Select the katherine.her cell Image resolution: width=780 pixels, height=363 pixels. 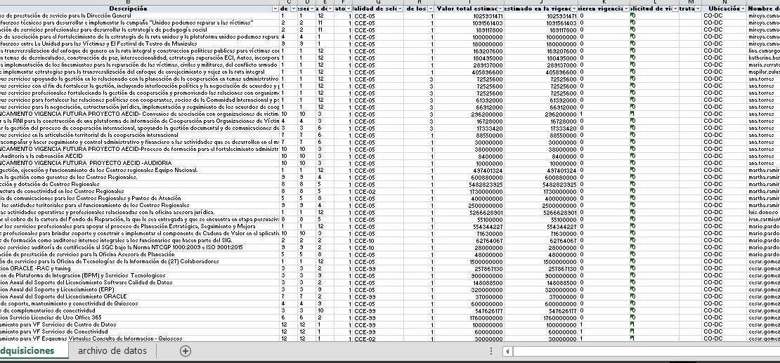click(764, 58)
